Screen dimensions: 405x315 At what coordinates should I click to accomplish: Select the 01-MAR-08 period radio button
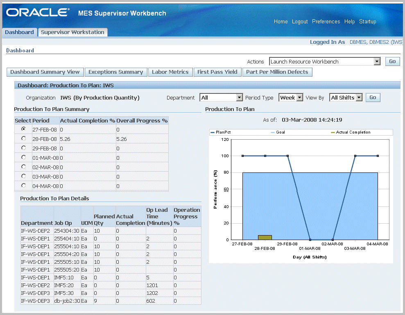tap(23, 157)
